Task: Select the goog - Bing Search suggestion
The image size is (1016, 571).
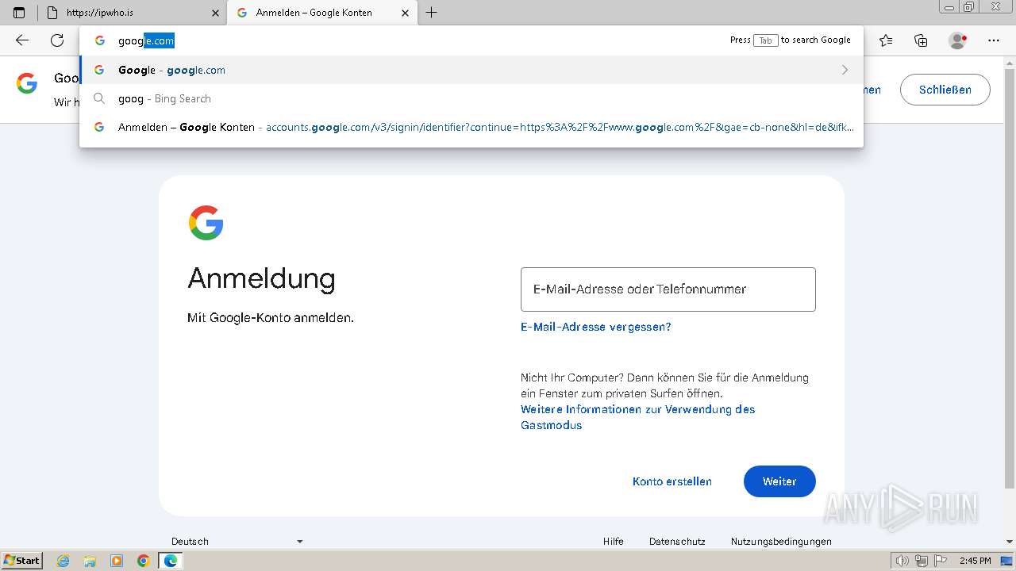Action: [x=471, y=98]
